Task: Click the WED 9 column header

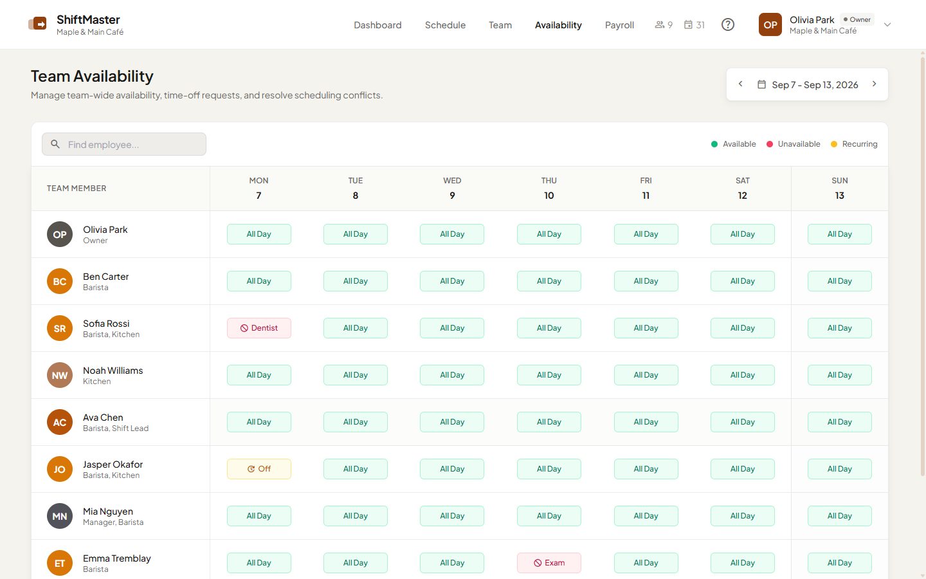Action: point(452,188)
